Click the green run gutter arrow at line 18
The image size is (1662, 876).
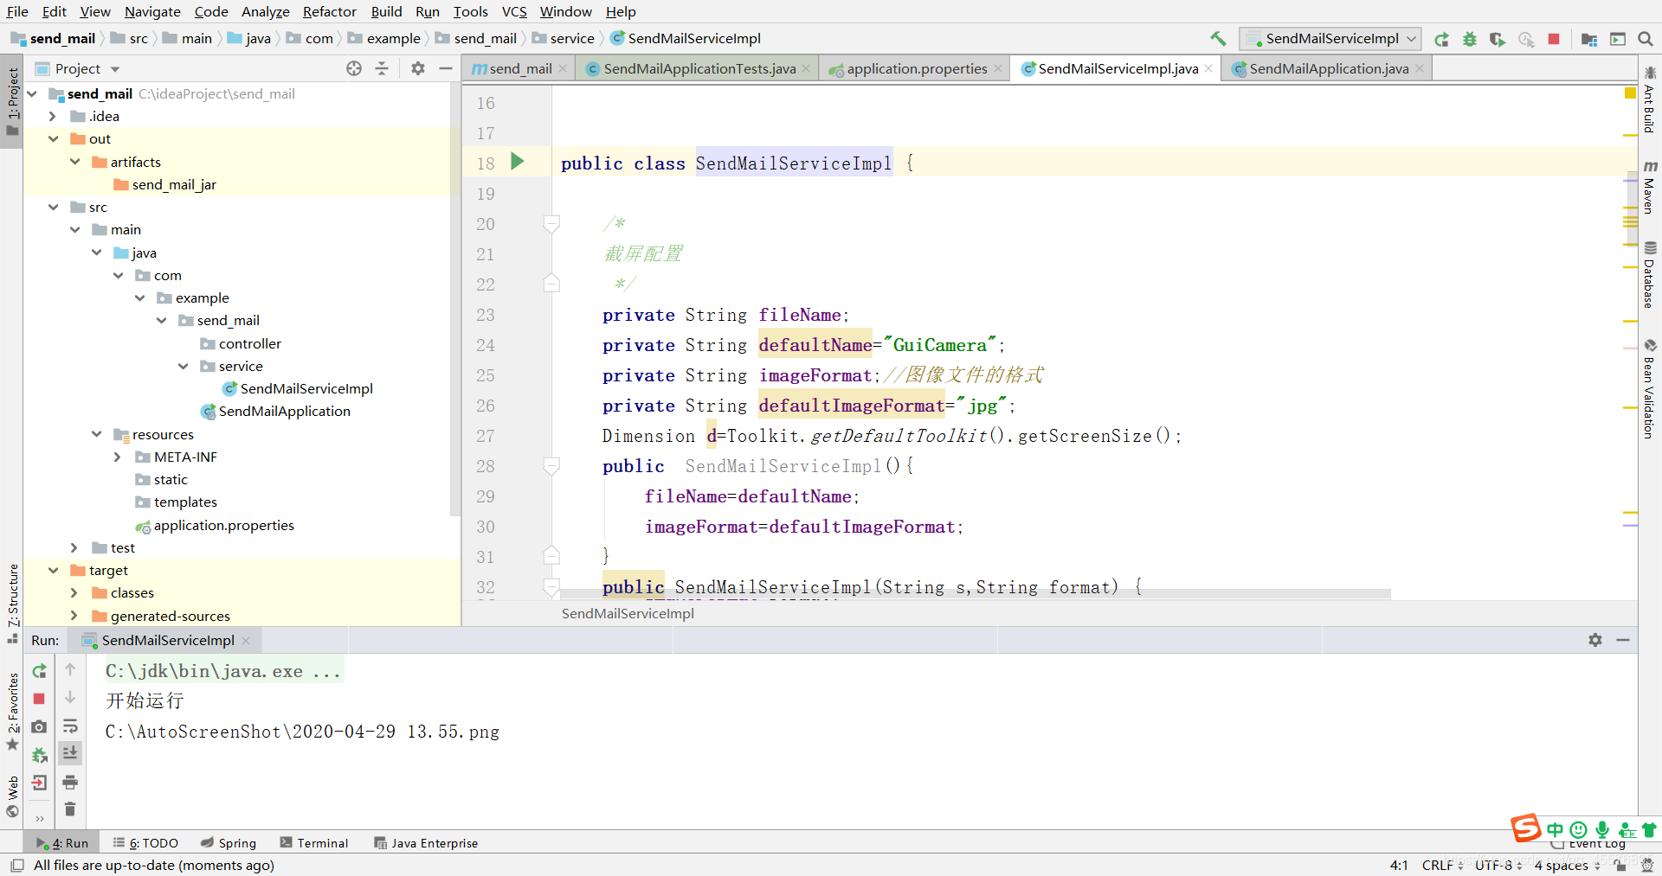tap(518, 161)
